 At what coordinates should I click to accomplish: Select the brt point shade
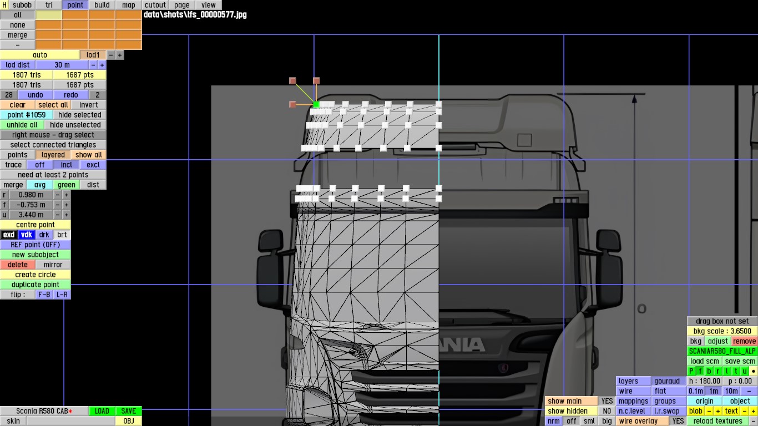62,235
